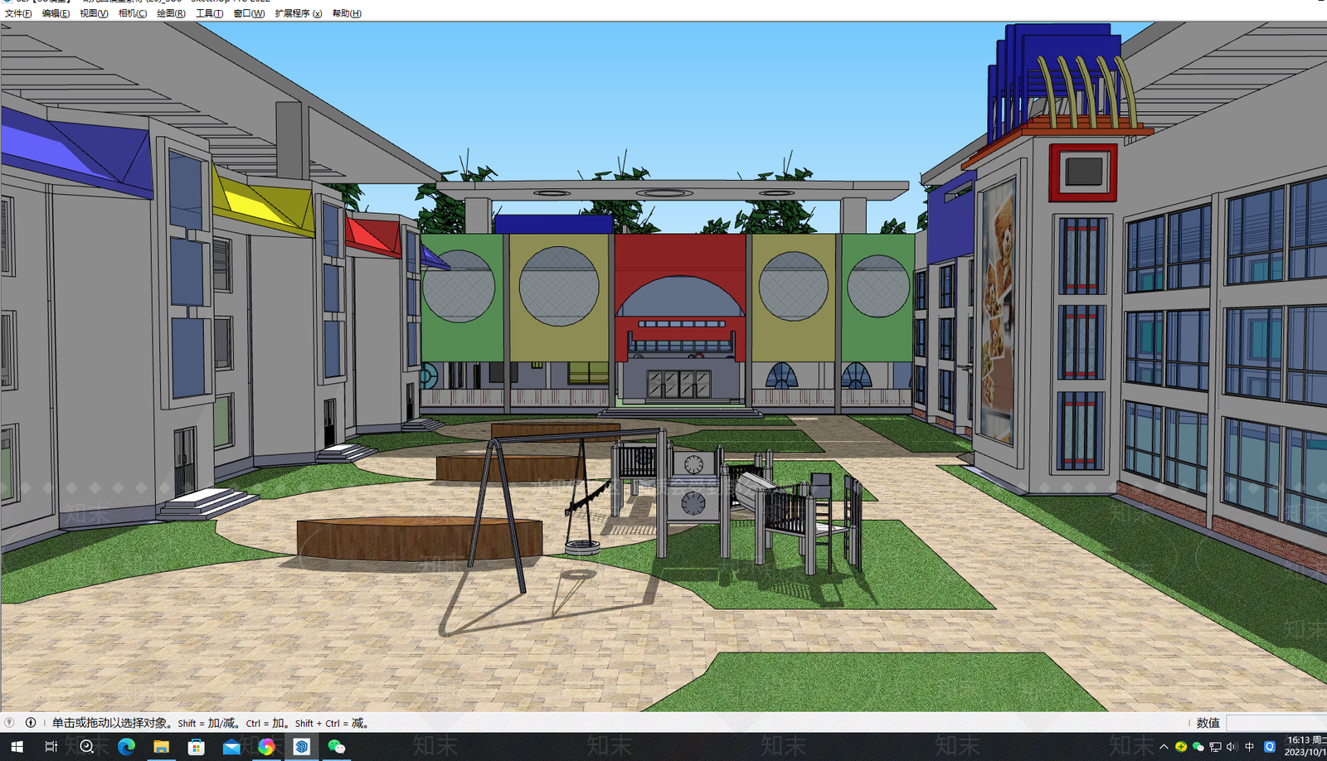Toggle the 中 input method indicator
This screenshot has width=1327, height=761.
coord(1250,747)
